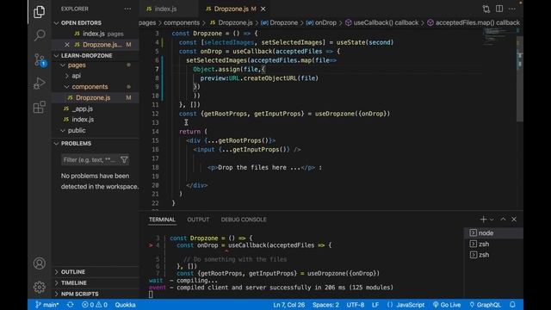Open editor more actions menu
The height and width of the screenshot is (310, 551).
coord(512,9)
